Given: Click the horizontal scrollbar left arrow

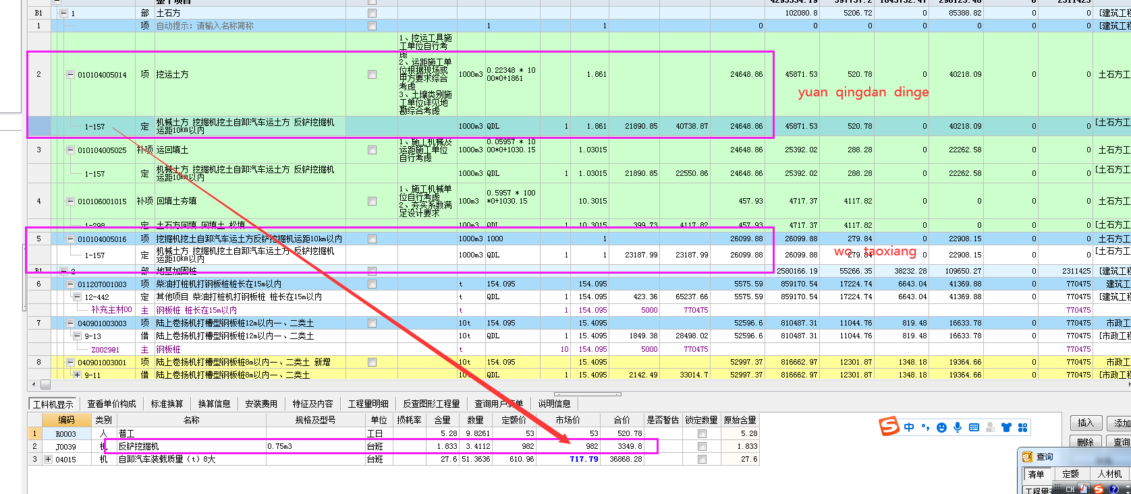Looking at the screenshot, I should [34, 385].
